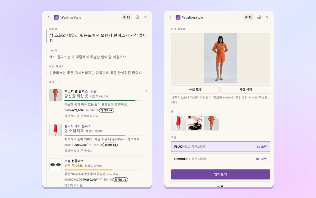
Task: Click virtual fitting room model photo
Action: 220,58
